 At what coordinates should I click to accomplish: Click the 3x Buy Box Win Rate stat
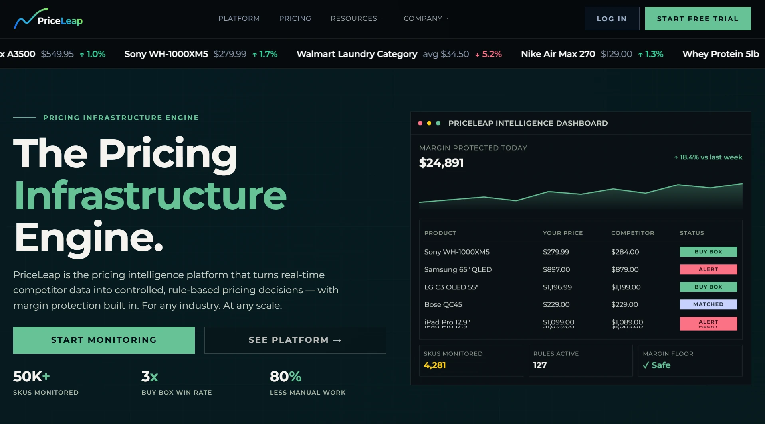[176, 383]
